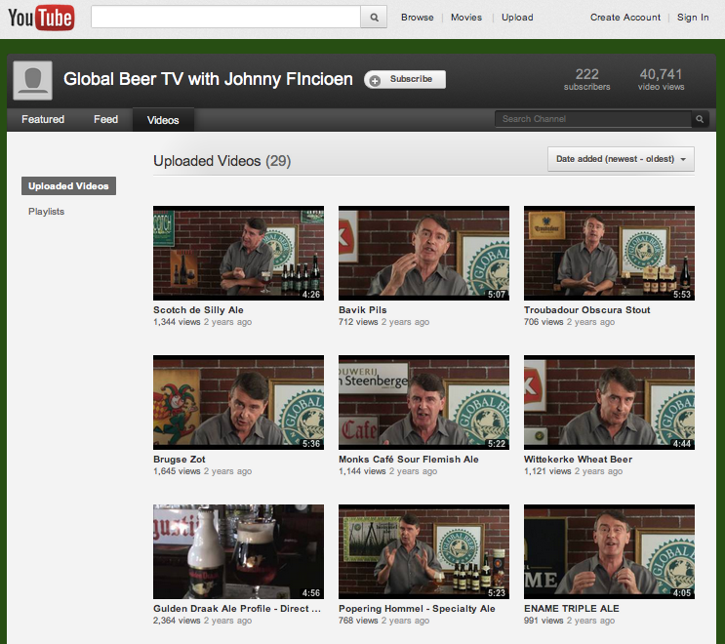
Task: Open Monks Café Sour Flemish Ale thumbnail
Action: (x=424, y=402)
